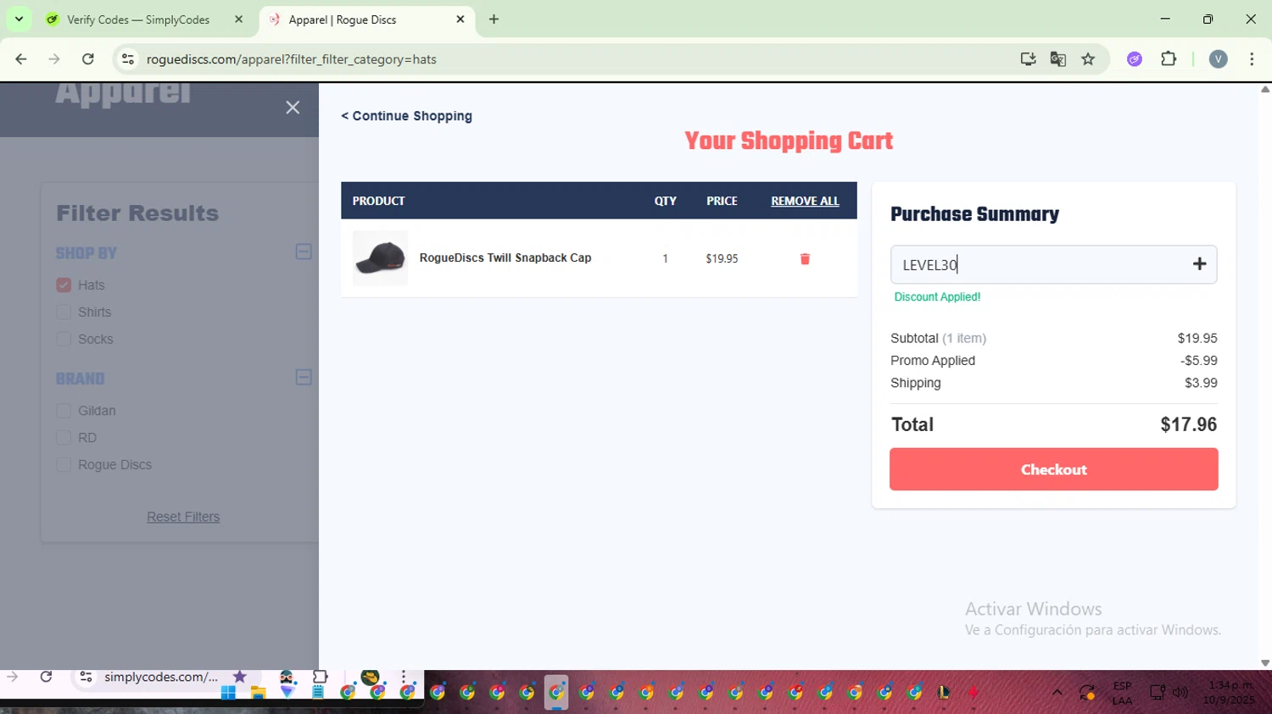Check the Gildan brand checkbox

point(64,410)
